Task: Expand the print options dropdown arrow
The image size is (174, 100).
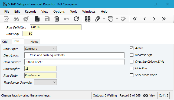Action: click(x=117, y=19)
